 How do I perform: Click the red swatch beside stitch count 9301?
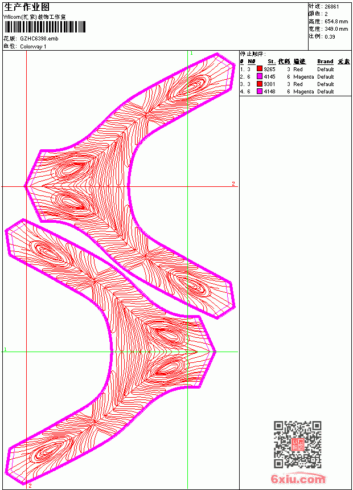[259, 84]
